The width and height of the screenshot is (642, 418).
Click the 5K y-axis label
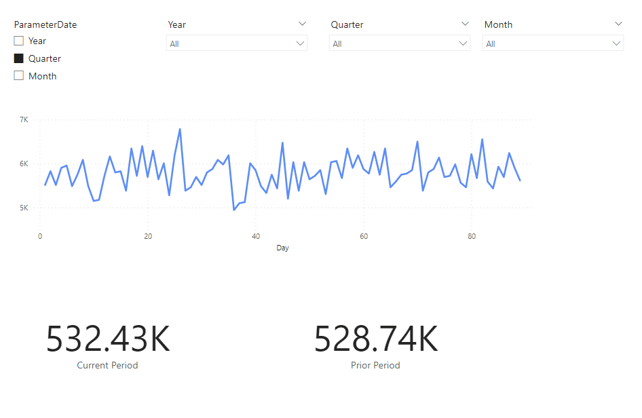(24, 208)
